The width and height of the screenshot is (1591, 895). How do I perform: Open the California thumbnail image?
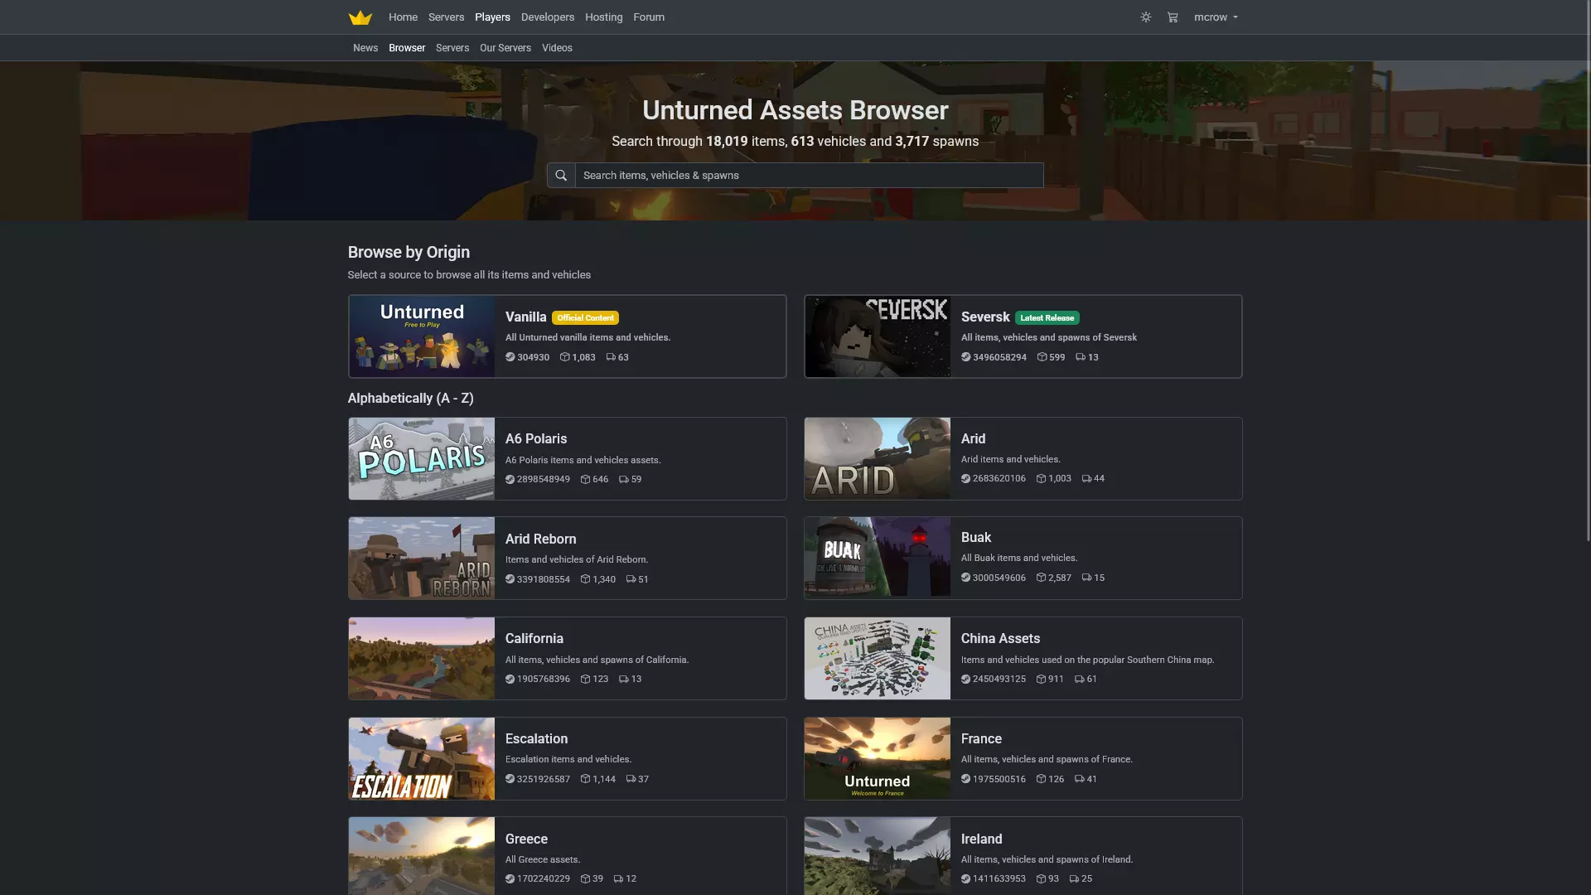pyautogui.click(x=422, y=659)
